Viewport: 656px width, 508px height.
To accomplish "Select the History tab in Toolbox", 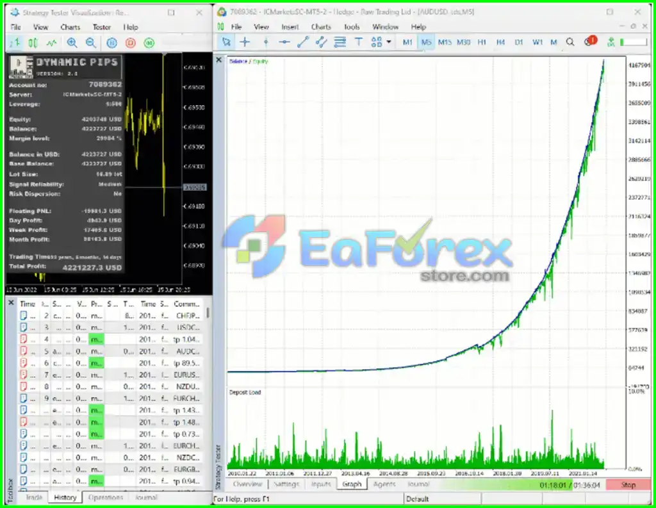I will 65,497.
